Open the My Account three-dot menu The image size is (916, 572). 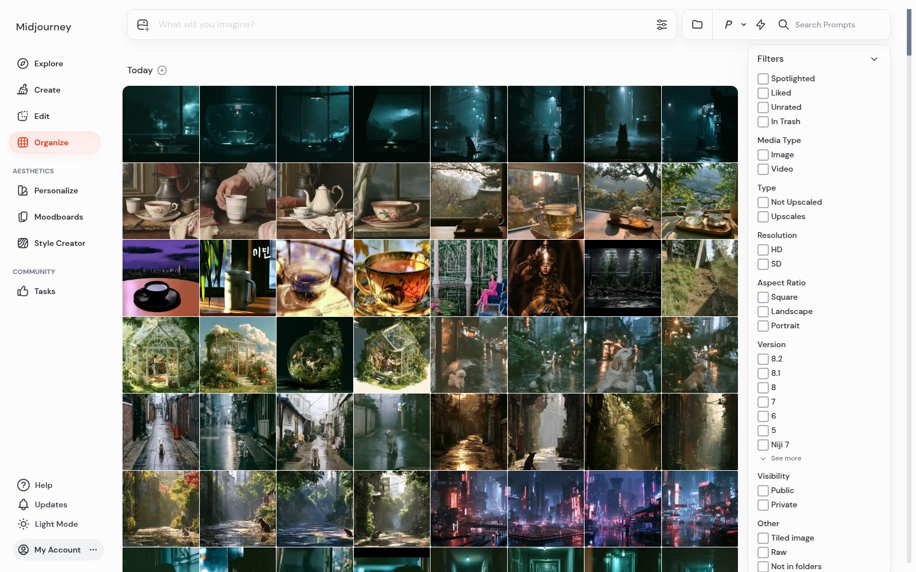[x=93, y=550]
